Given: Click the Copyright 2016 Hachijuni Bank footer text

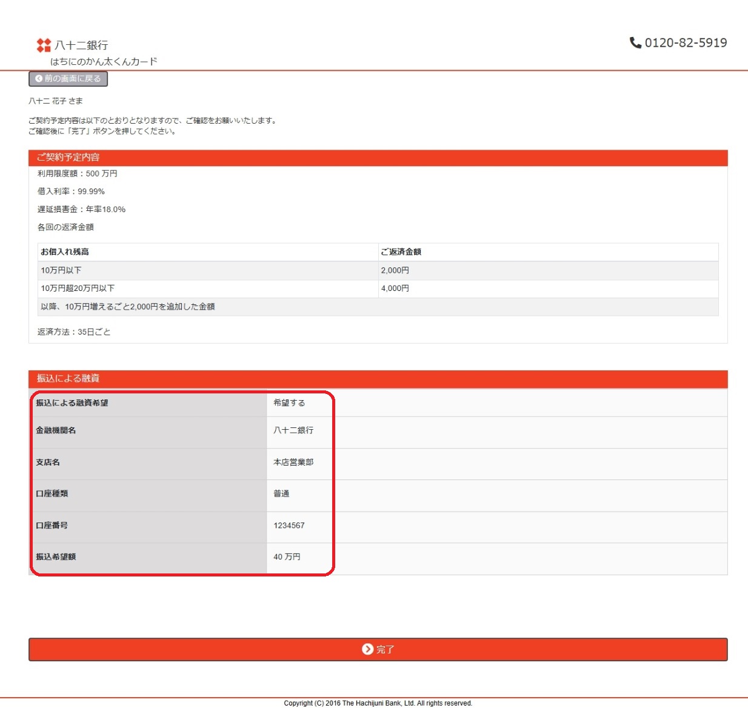Looking at the screenshot, I should coord(378,703).
